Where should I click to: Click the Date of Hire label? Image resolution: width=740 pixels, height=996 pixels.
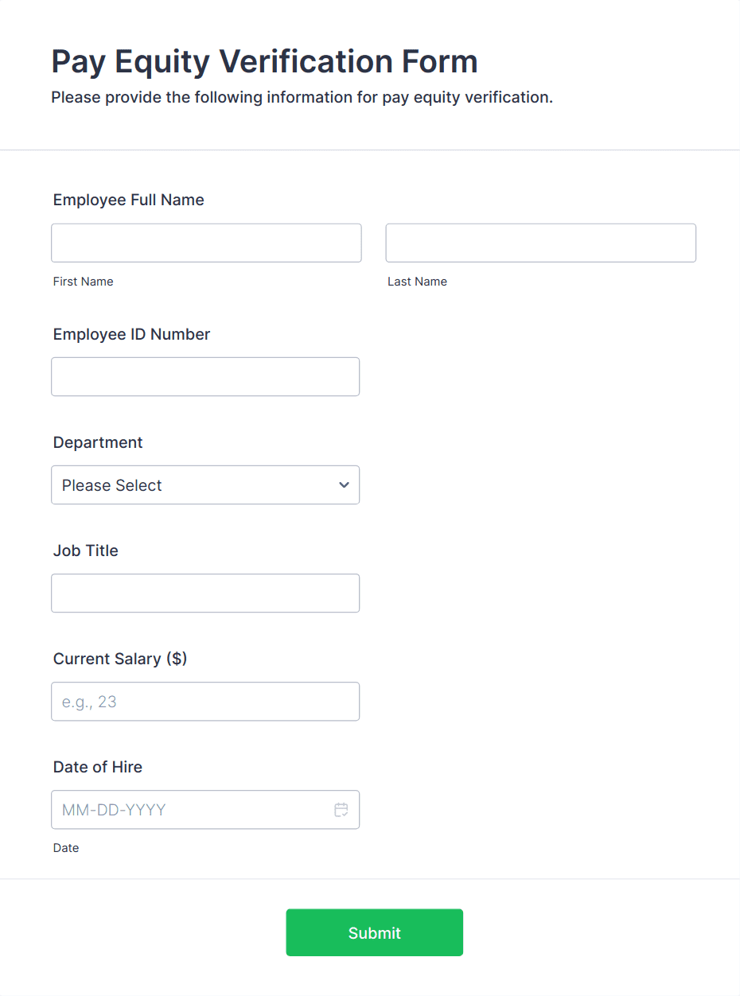(x=98, y=767)
